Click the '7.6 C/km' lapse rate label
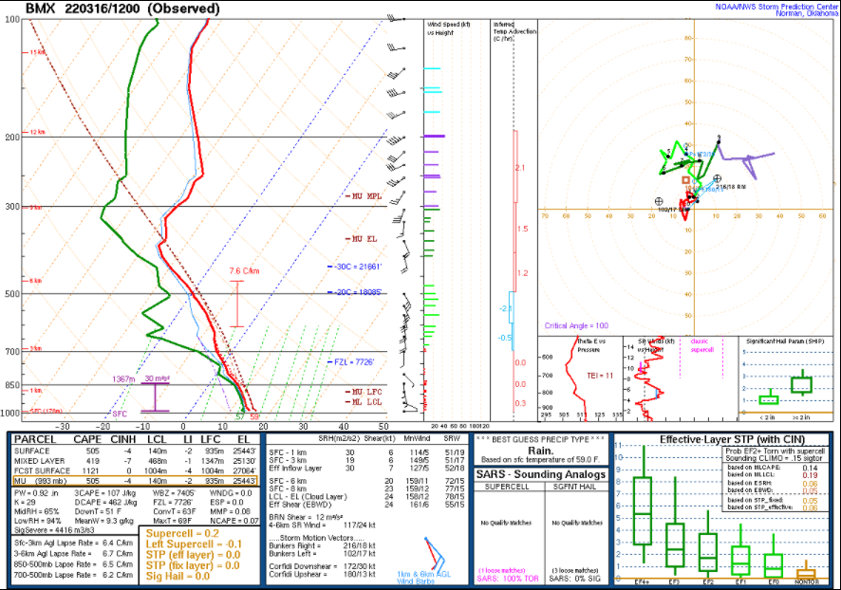The height and width of the screenshot is (590, 841). tap(244, 271)
